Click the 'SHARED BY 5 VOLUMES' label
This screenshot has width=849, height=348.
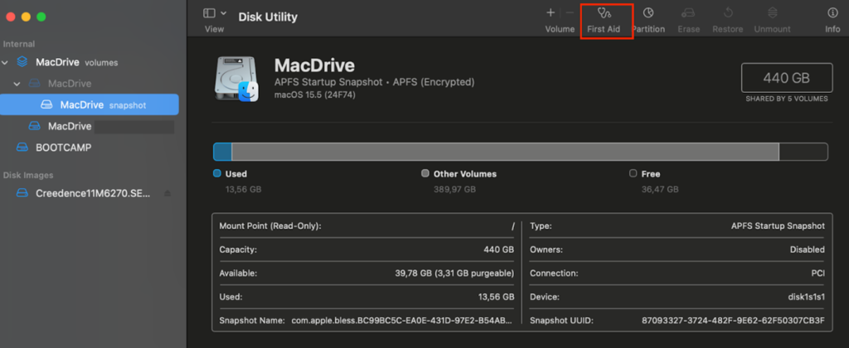(x=787, y=99)
